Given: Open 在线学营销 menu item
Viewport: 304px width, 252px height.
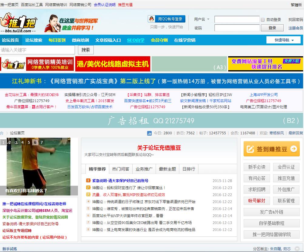Looking at the screenshot, I should (185, 40).
